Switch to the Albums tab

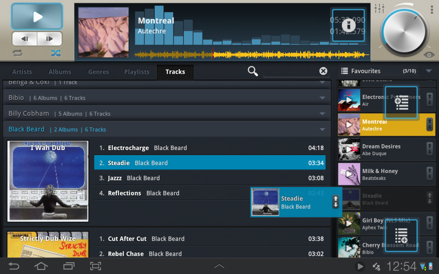[x=59, y=72]
